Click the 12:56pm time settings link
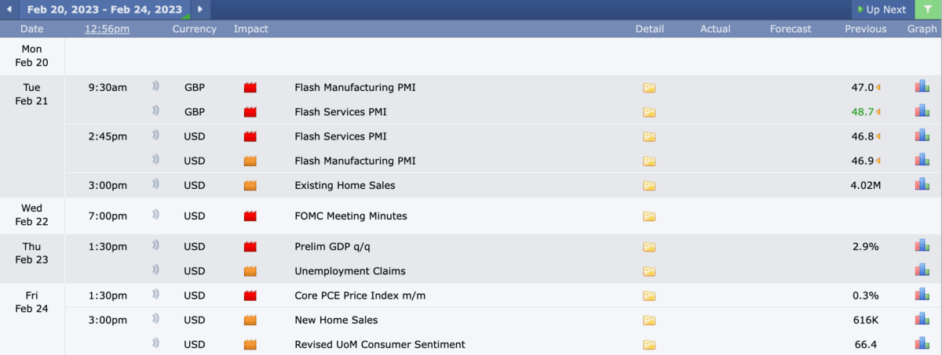 [107, 29]
